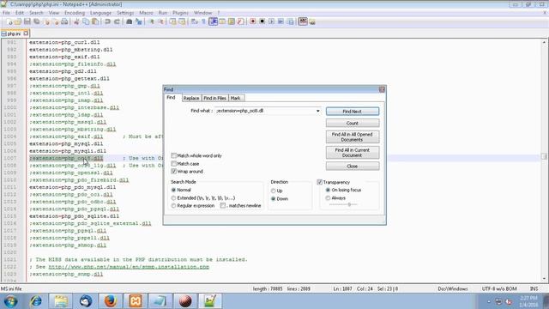This screenshot has height=309, width=549.
Task: Choose transparency On losing focus
Action: tap(328, 190)
